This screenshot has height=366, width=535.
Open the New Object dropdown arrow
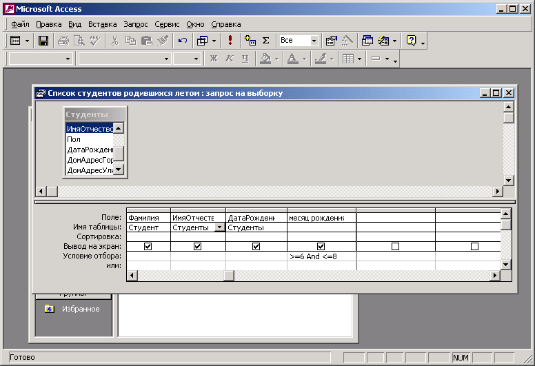click(395, 41)
